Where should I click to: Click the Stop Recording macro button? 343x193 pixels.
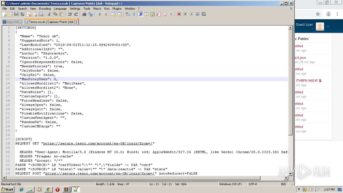coord(185,14)
